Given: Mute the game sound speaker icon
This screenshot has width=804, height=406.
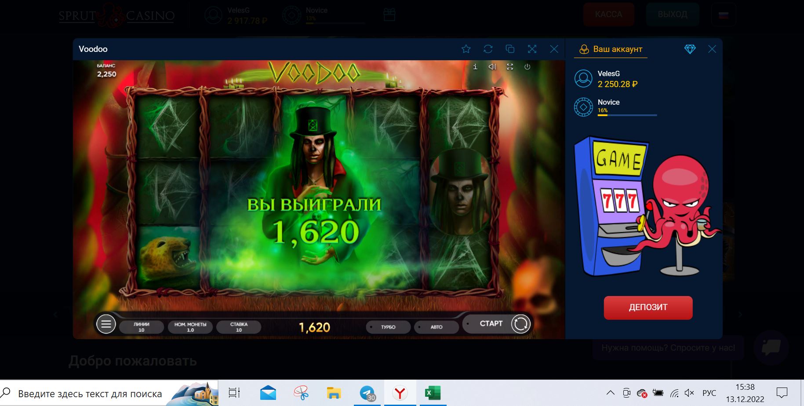Looking at the screenshot, I should point(492,67).
